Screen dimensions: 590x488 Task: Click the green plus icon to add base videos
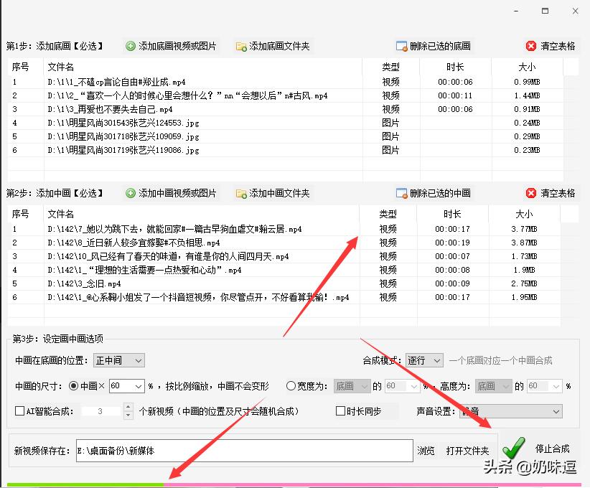[x=131, y=45]
